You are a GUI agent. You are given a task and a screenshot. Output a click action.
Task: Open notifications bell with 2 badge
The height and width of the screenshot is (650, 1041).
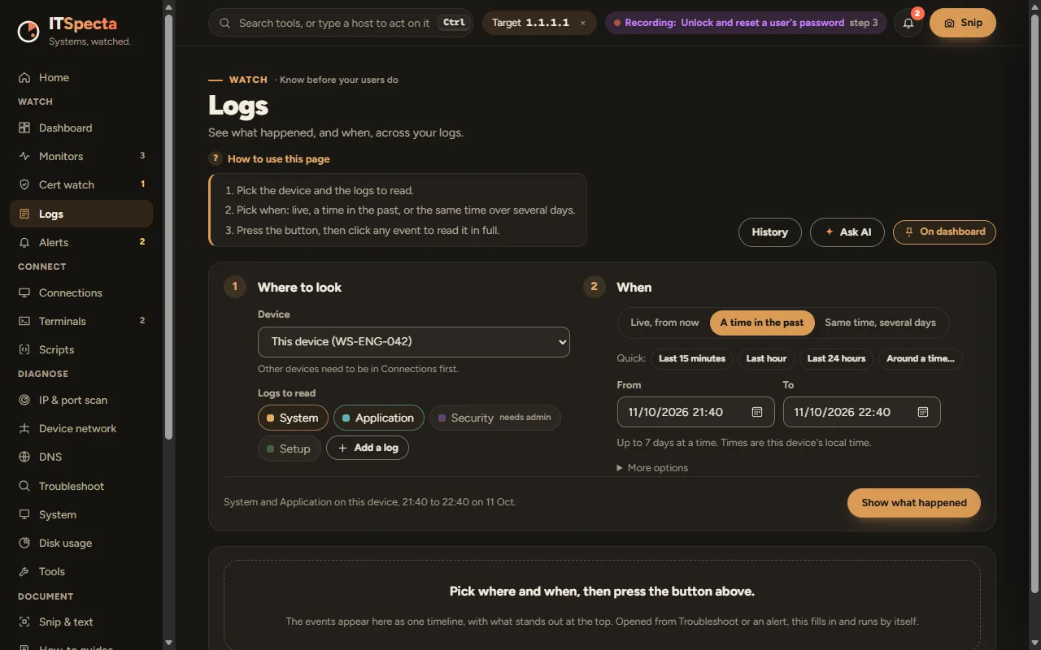point(908,23)
